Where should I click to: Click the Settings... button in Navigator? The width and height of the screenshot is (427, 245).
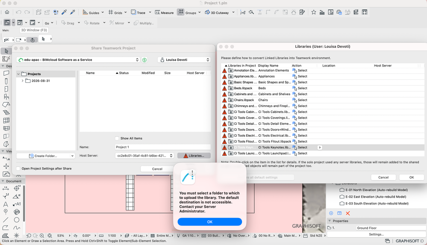click(376, 234)
